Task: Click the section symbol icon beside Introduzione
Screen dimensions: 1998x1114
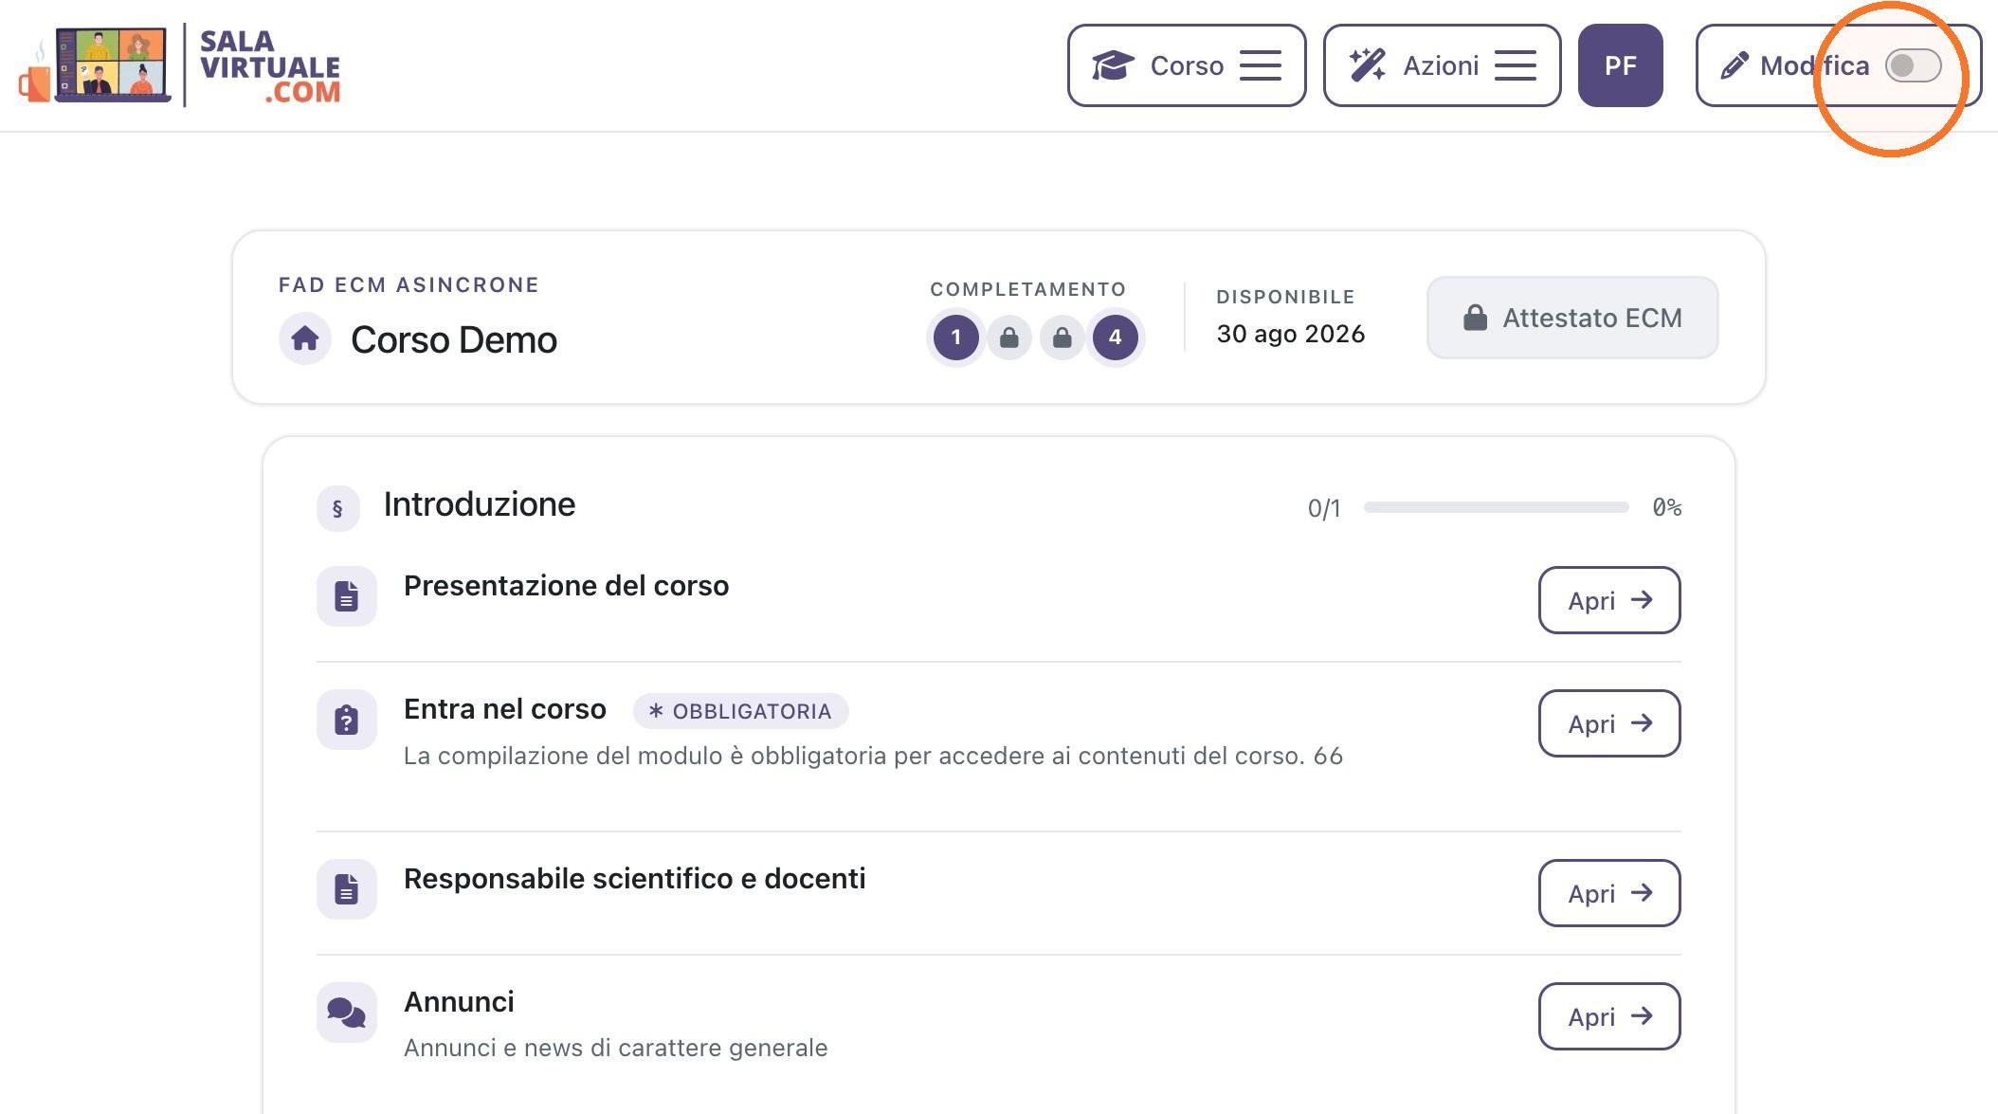Action: pos(337,508)
